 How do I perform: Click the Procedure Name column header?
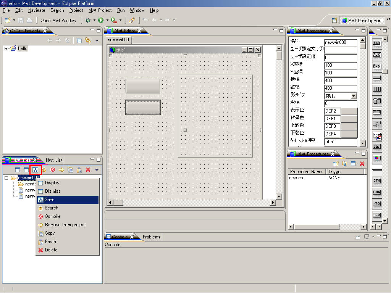click(306, 172)
